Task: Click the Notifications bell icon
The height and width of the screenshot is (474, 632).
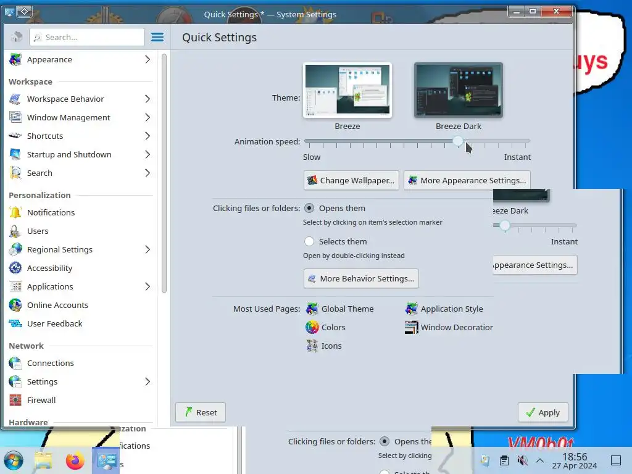Action: pyautogui.click(x=15, y=212)
